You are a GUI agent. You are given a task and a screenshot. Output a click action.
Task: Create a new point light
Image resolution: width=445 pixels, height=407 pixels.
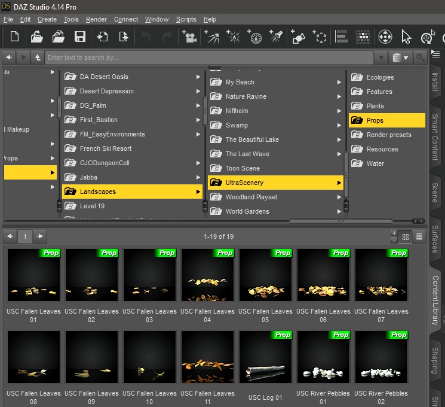[x=234, y=37]
